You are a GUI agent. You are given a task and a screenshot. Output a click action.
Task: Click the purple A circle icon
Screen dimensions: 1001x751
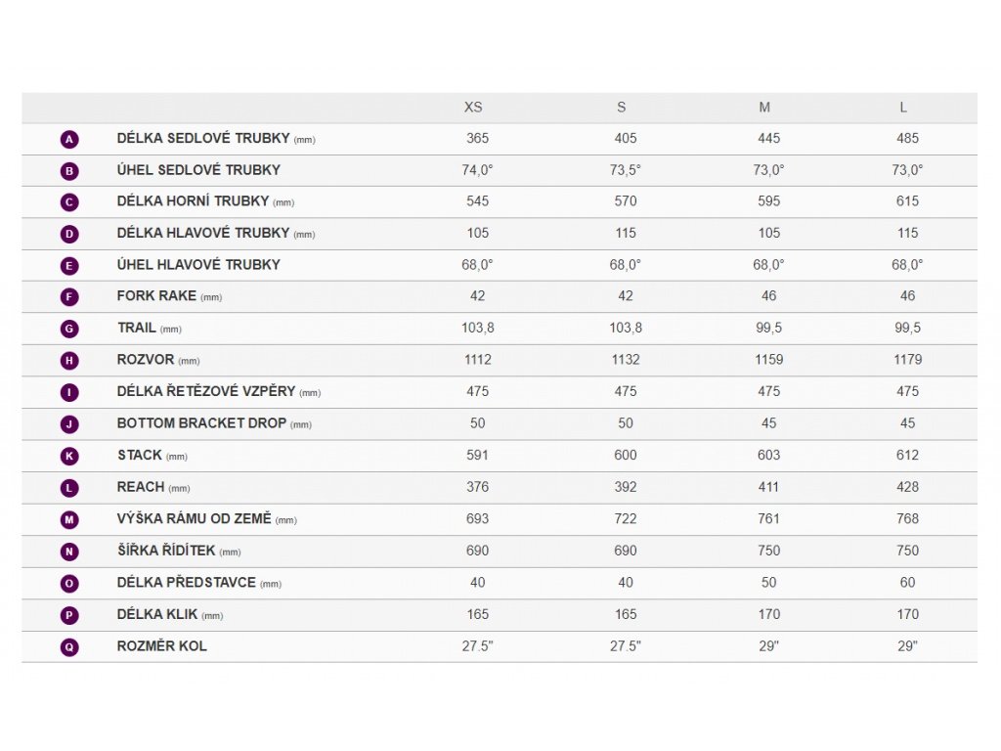[69, 139]
